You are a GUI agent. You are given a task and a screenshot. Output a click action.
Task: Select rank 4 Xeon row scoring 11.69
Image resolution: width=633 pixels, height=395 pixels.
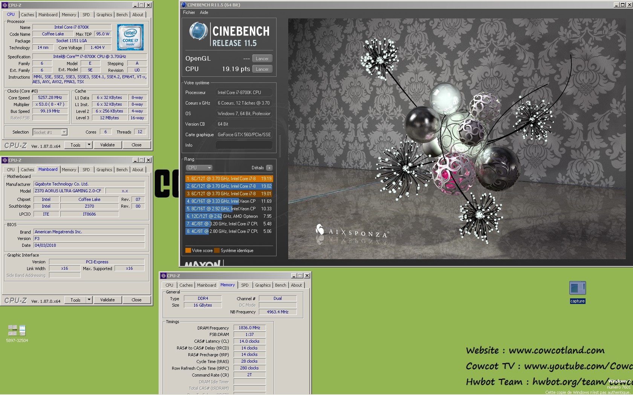(x=229, y=201)
